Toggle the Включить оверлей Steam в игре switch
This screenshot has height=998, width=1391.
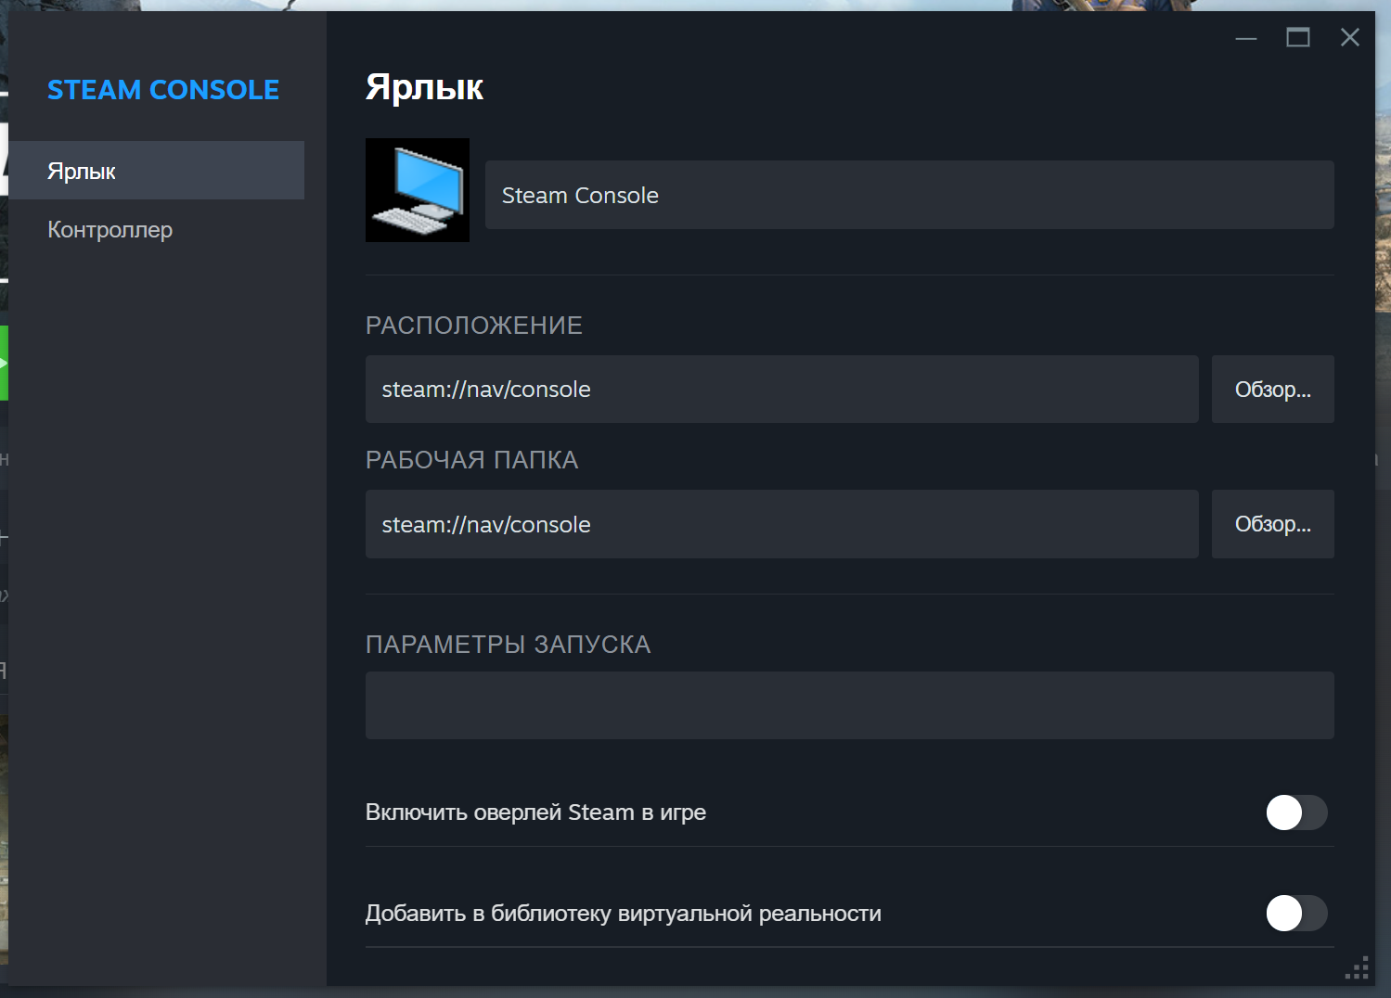[1296, 812]
